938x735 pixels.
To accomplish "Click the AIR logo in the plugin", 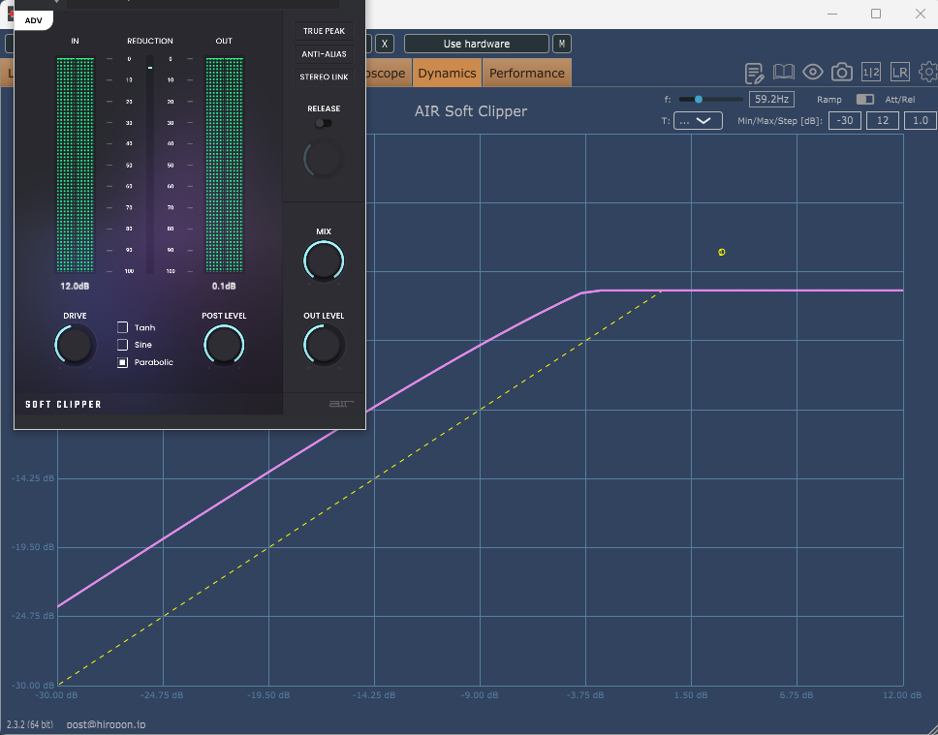I will click(341, 404).
